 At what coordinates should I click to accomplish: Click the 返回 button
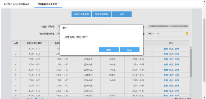tap(122, 14)
